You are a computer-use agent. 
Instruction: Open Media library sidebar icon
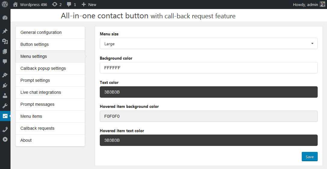(5, 41)
